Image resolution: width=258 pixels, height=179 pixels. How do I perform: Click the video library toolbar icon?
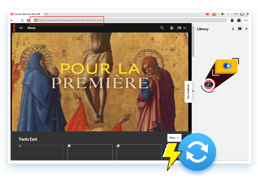[239, 20]
